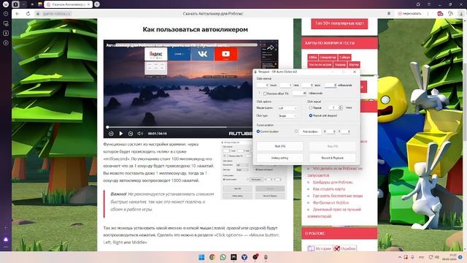Viewport: 467px width, 263px height.
Task: Select the radio button beside Pick location
Action: click(296, 131)
